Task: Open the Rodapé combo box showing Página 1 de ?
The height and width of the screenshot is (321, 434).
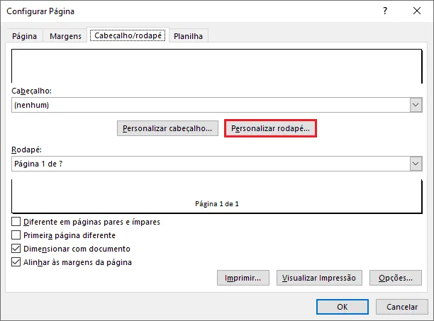Action: click(x=217, y=164)
